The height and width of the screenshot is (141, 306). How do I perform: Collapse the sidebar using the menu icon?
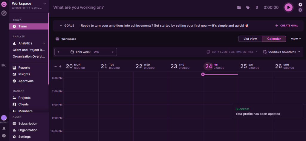[x=4, y=65]
